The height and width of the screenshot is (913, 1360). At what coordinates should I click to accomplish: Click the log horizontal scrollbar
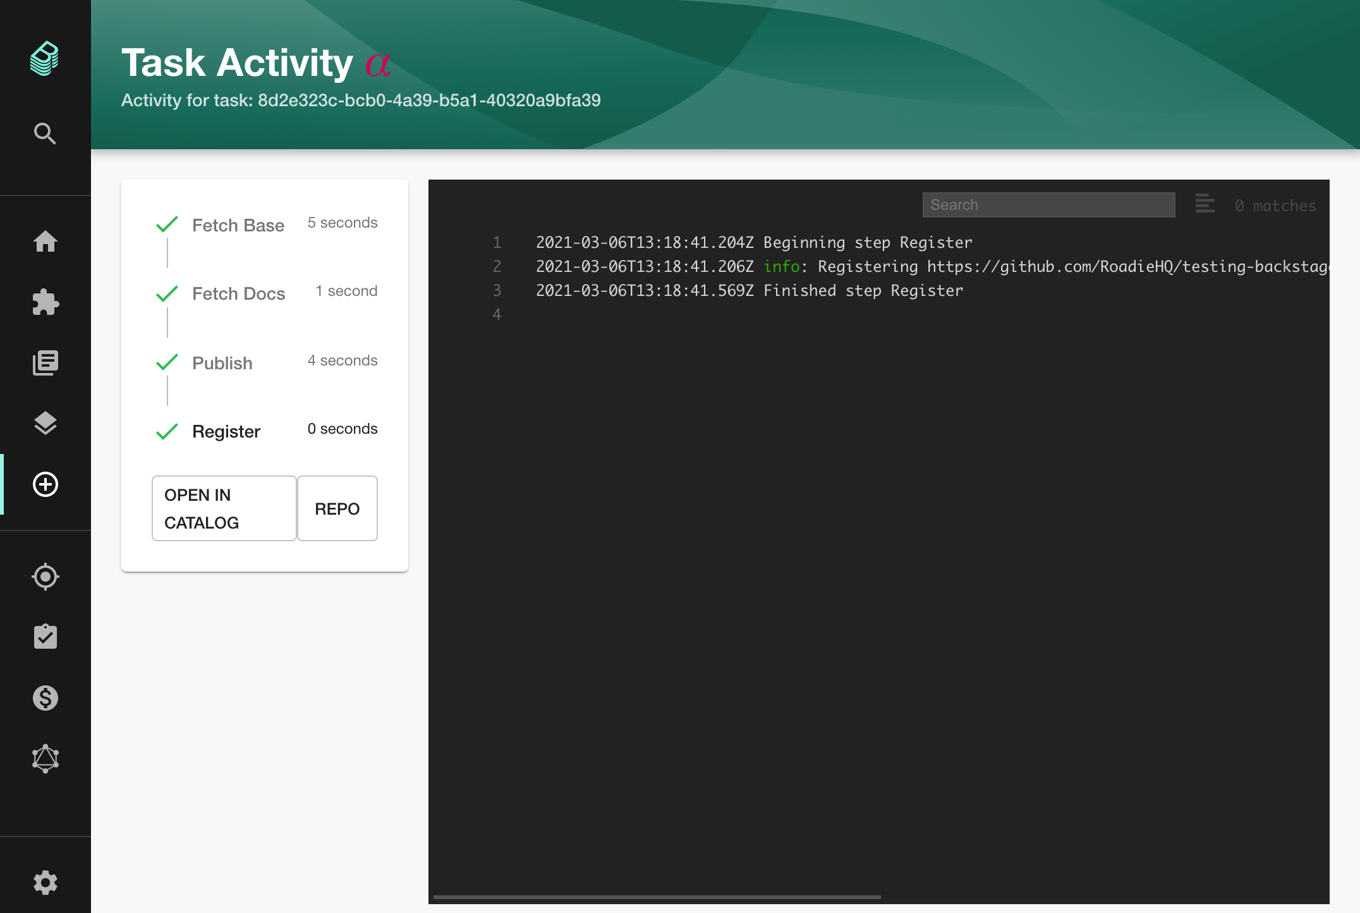coord(657,897)
